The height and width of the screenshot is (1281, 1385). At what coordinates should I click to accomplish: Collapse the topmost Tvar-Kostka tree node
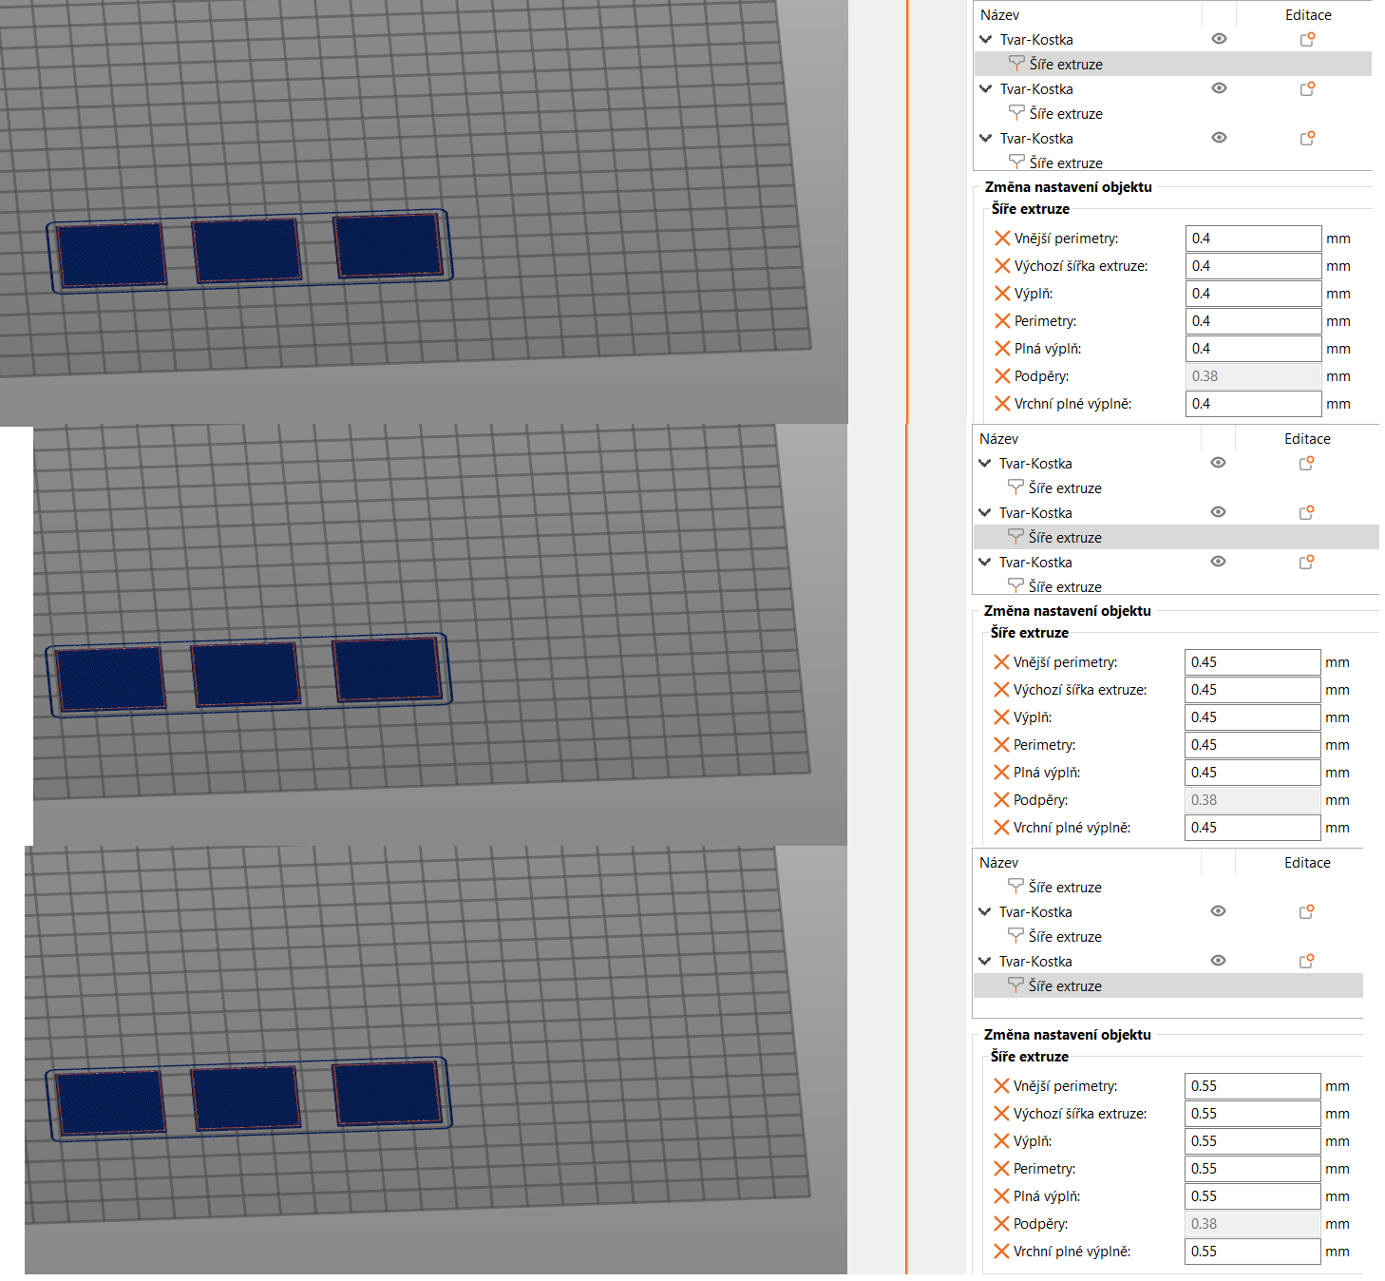click(x=986, y=40)
